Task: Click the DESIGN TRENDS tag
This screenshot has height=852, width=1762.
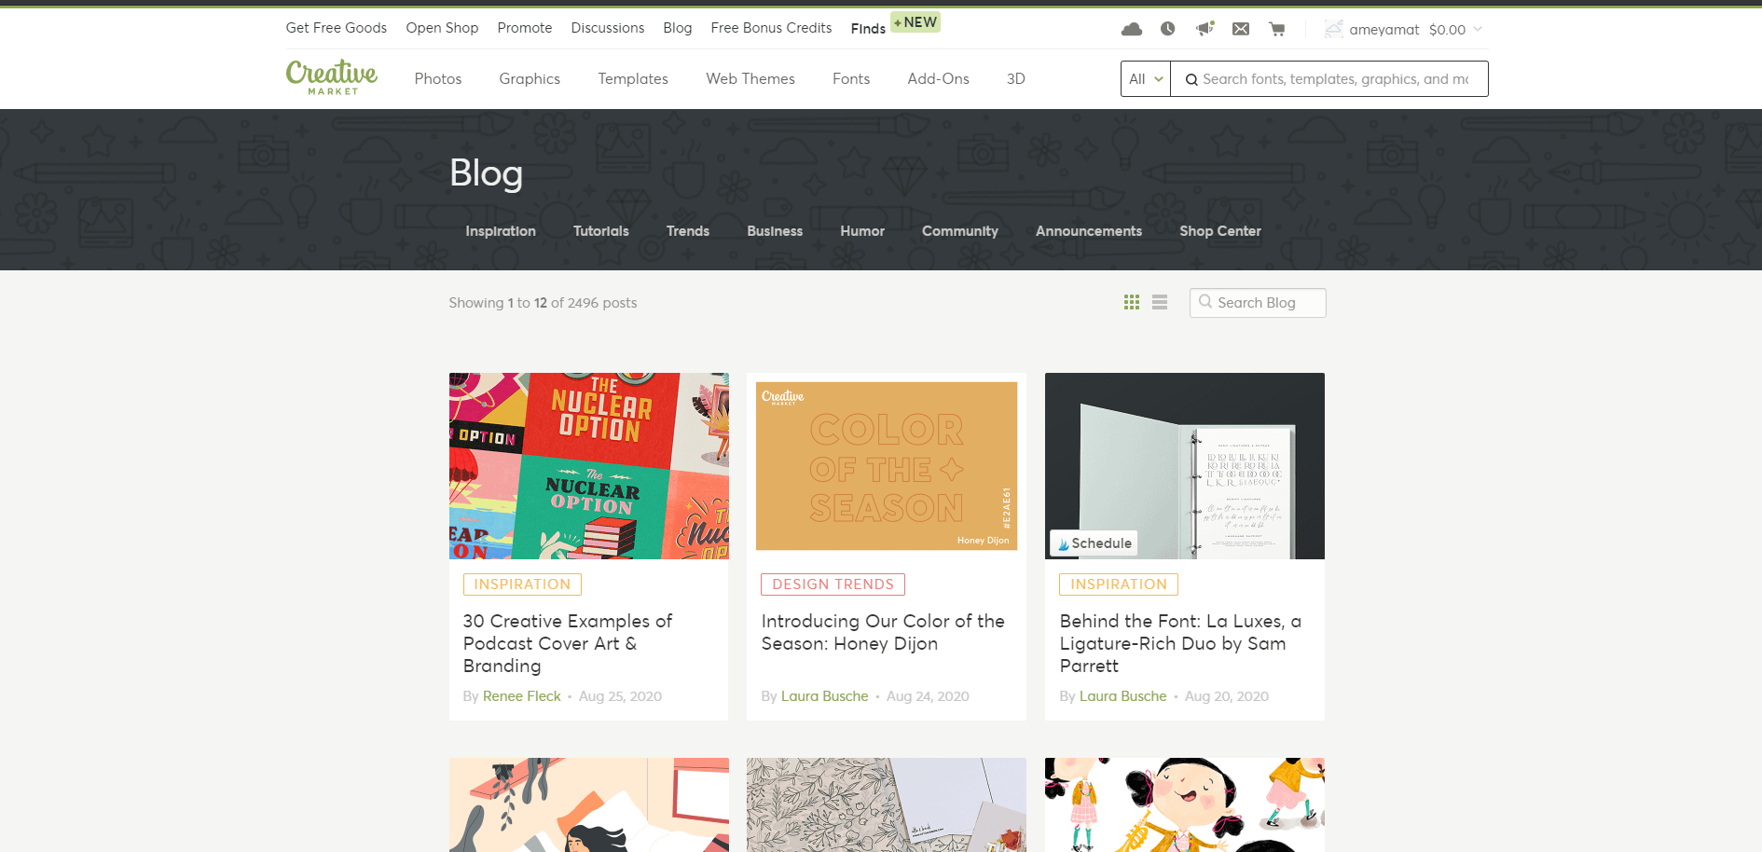Action: [833, 584]
